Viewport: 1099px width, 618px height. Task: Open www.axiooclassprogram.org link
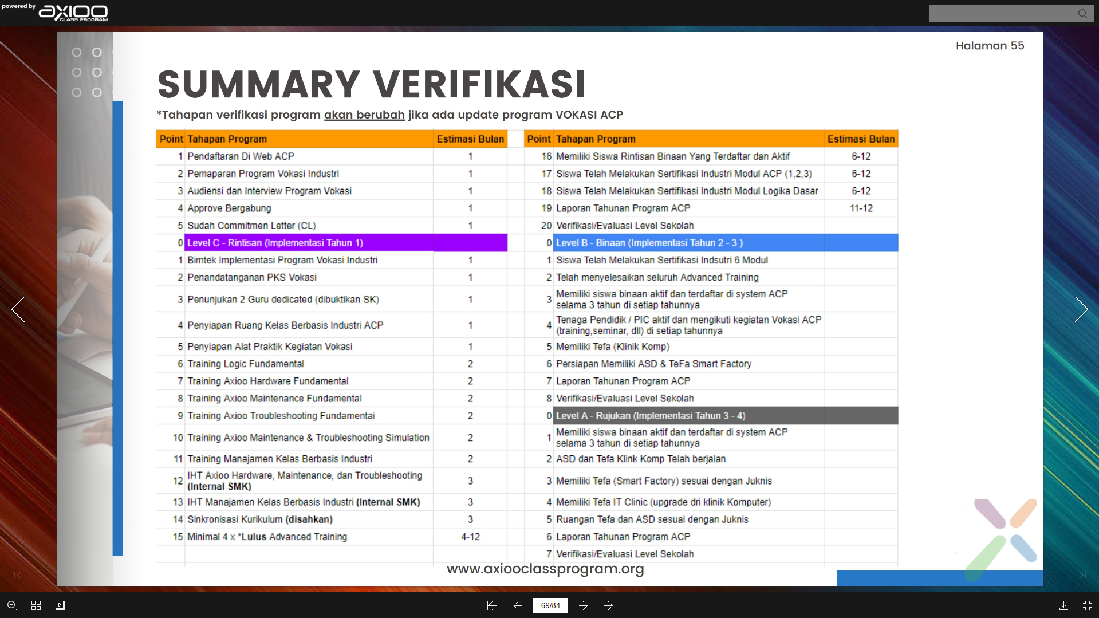click(545, 569)
